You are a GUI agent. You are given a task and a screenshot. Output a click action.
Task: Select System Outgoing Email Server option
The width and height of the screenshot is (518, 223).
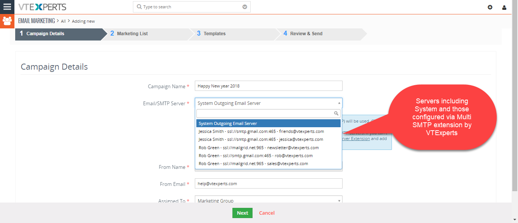tap(268, 123)
